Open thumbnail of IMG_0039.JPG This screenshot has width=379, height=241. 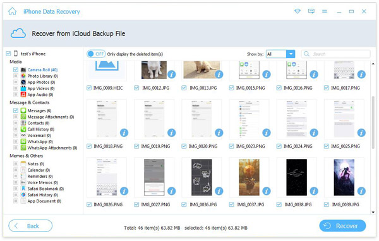(344, 177)
